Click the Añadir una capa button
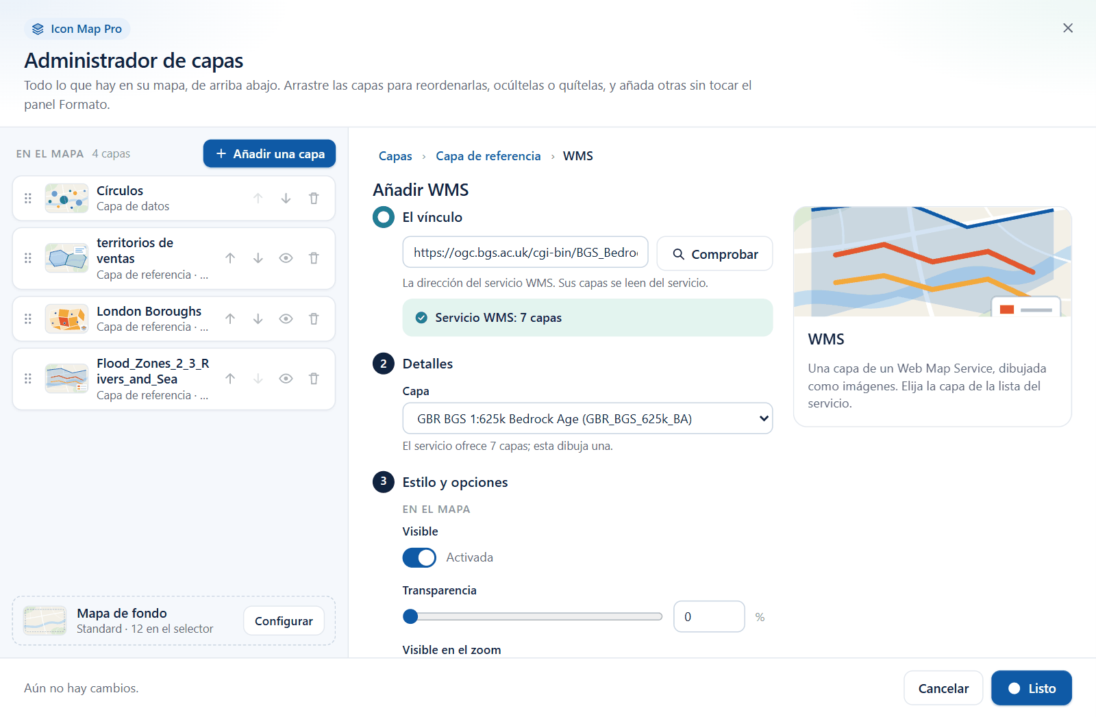Image resolution: width=1096 pixels, height=717 pixels. pyautogui.click(x=269, y=153)
